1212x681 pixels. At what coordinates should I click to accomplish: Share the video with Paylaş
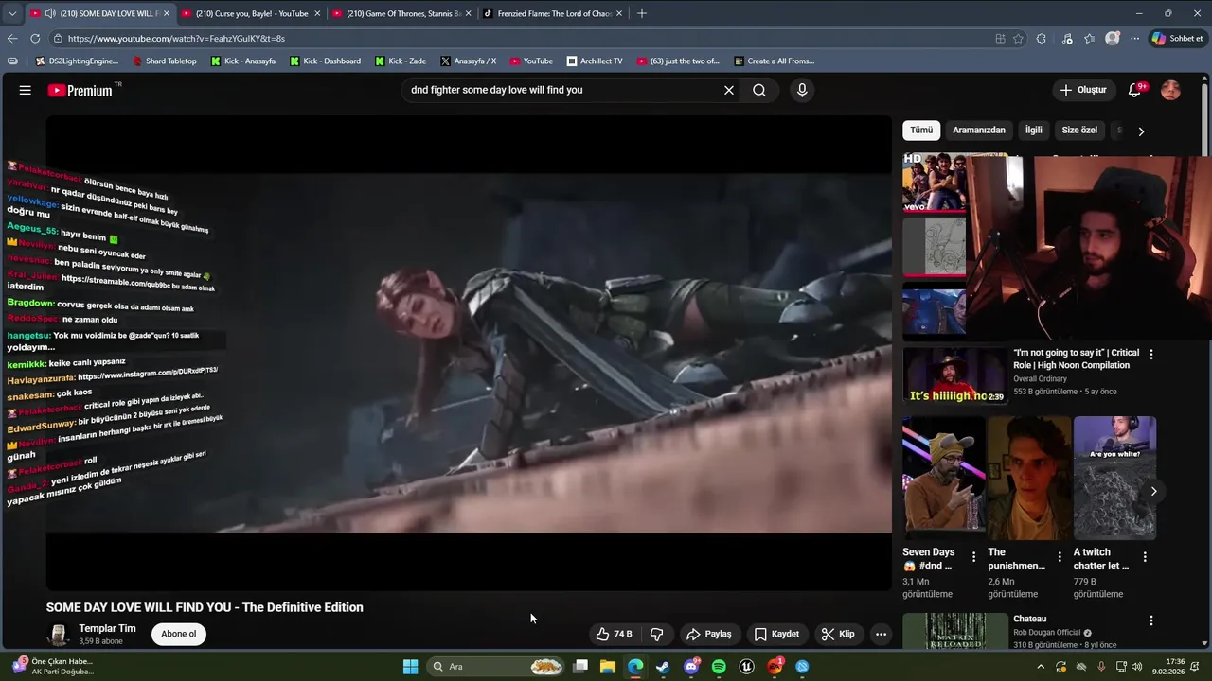(709, 634)
